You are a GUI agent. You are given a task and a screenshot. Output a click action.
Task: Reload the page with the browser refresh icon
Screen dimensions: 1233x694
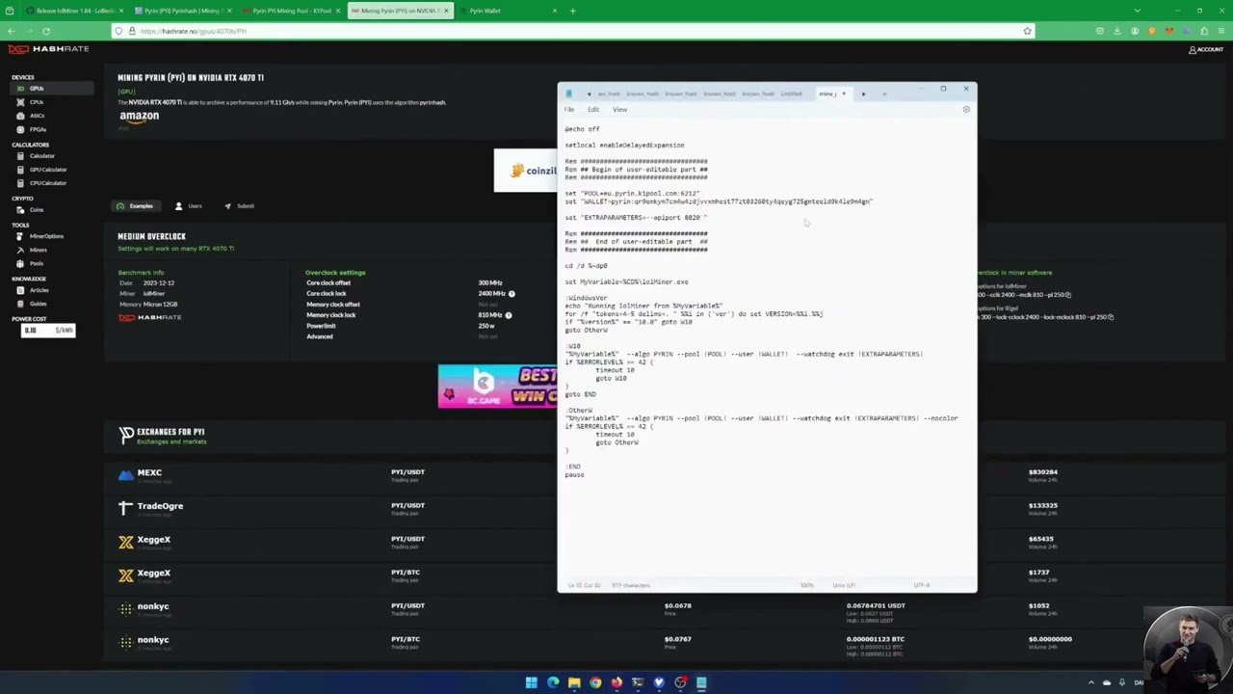[46, 31]
